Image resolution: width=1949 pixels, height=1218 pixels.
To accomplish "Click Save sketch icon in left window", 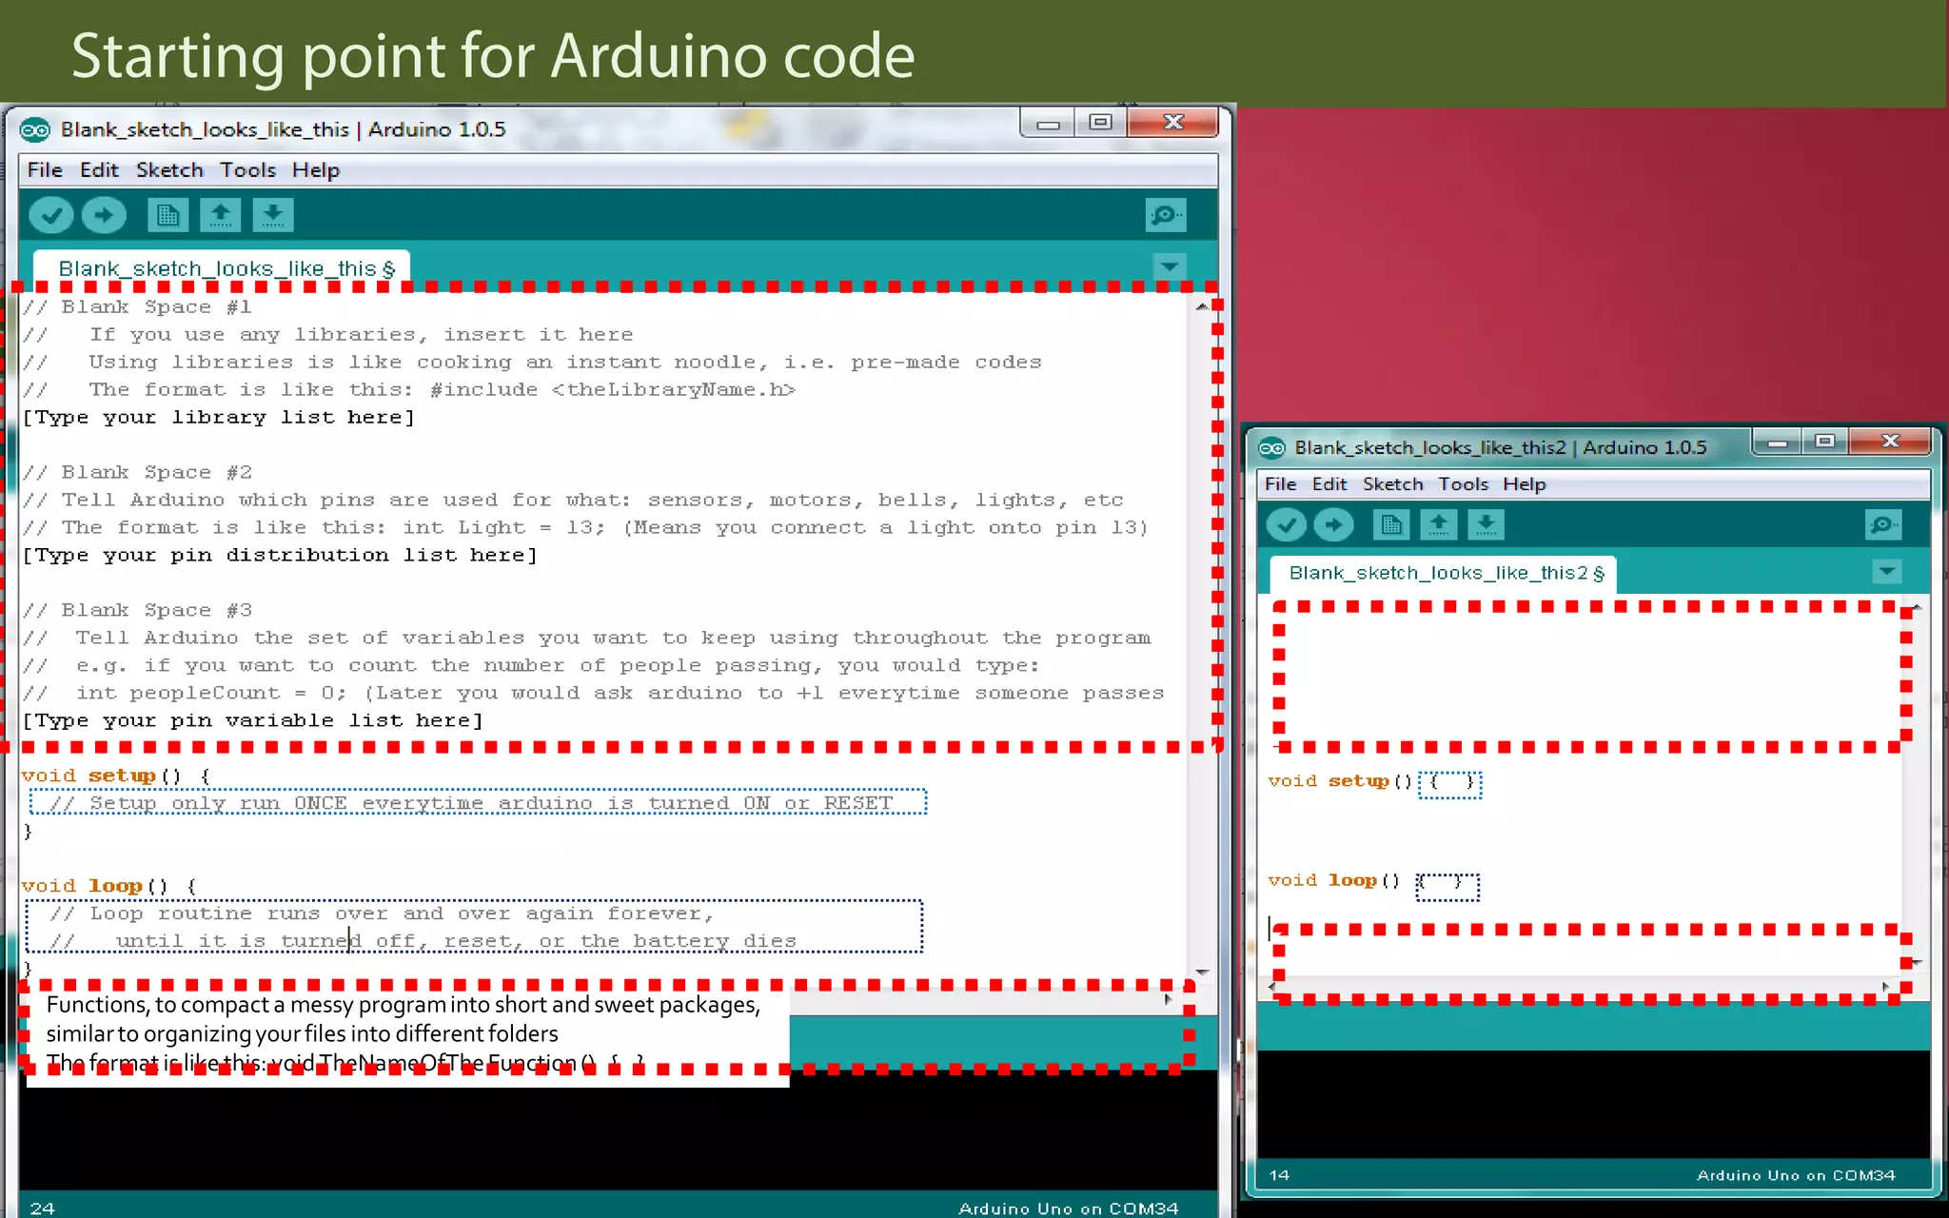I will coord(273,215).
